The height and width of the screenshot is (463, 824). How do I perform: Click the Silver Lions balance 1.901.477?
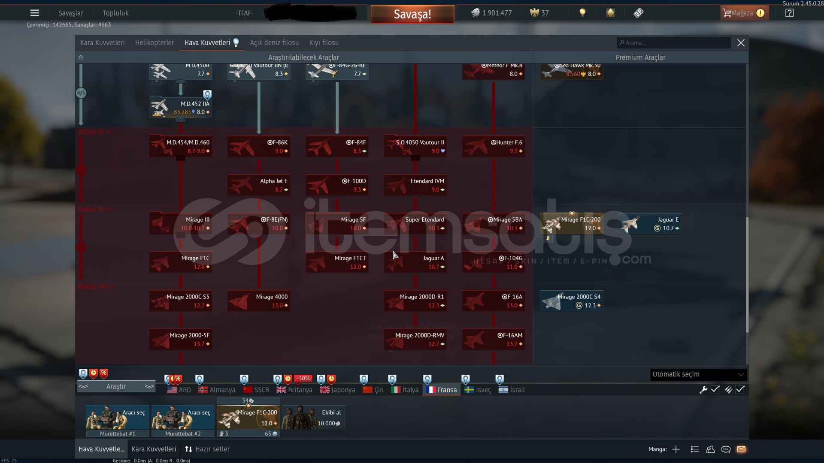point(491,13)
